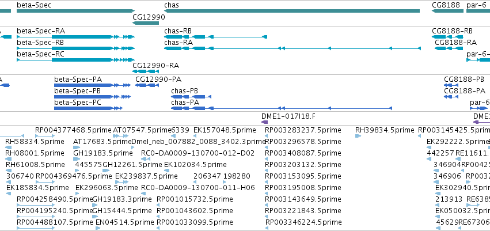Screen dimensions: 490x231
Task: Click the GH12261.5prime EST label
Action: (132, 164)
